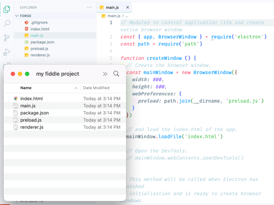Open the Search view in activity bar
Screen dimensions: 274x205
pos(7,24)
